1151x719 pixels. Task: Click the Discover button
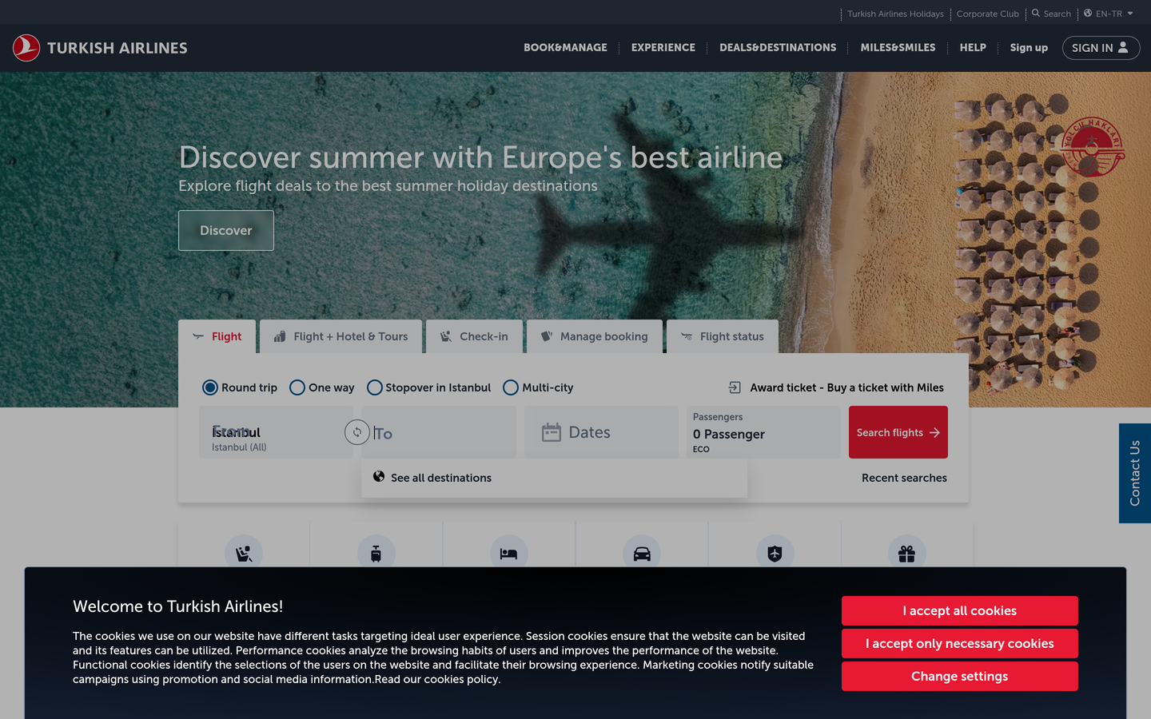[x=226, y=230]
